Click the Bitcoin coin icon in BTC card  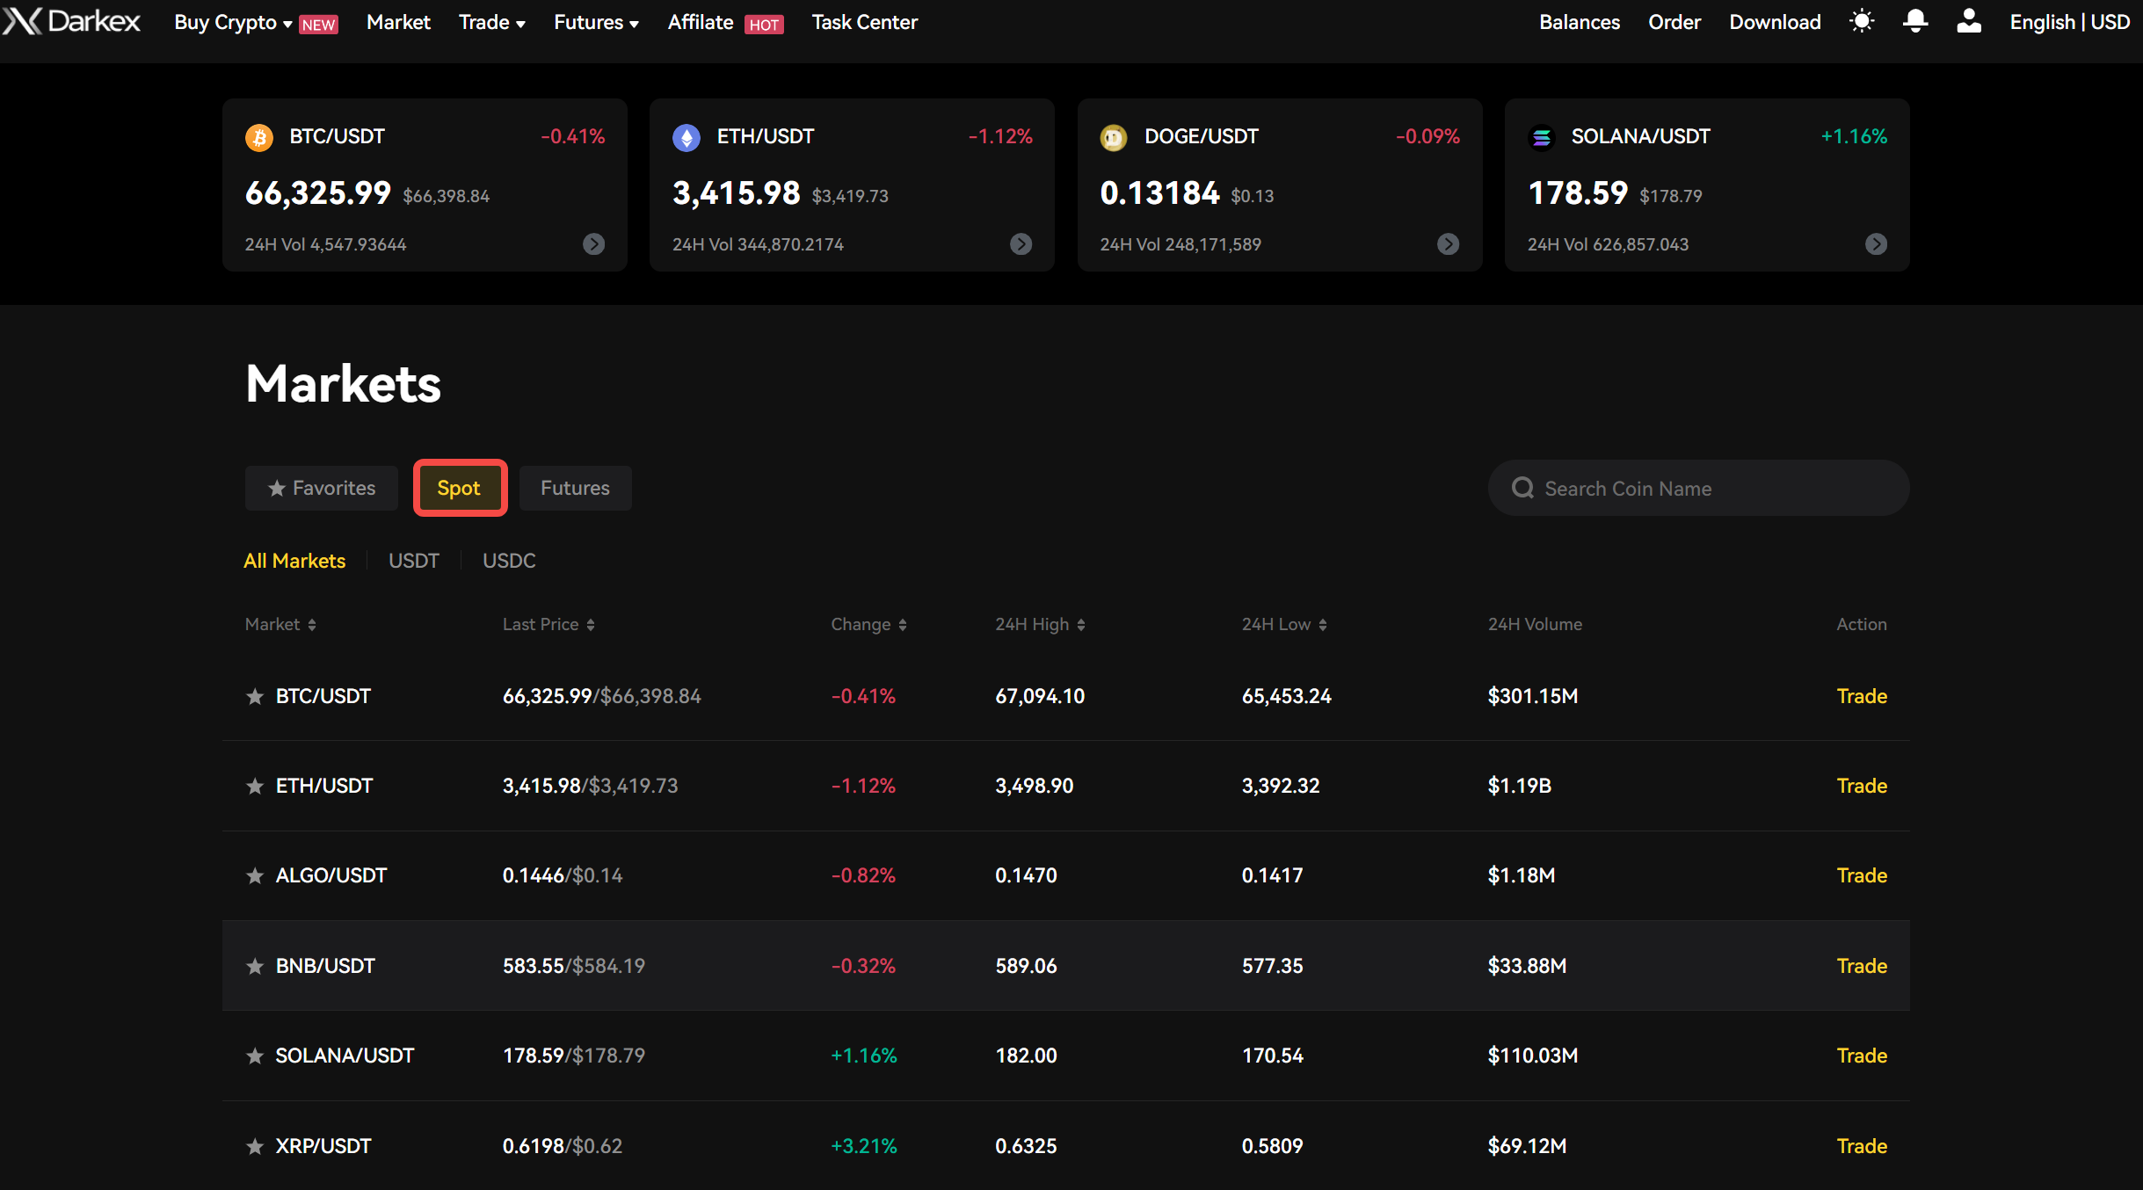259,137
